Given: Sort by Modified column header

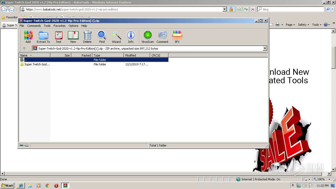Looking at the screenshot, I should [x=137, y=55].
